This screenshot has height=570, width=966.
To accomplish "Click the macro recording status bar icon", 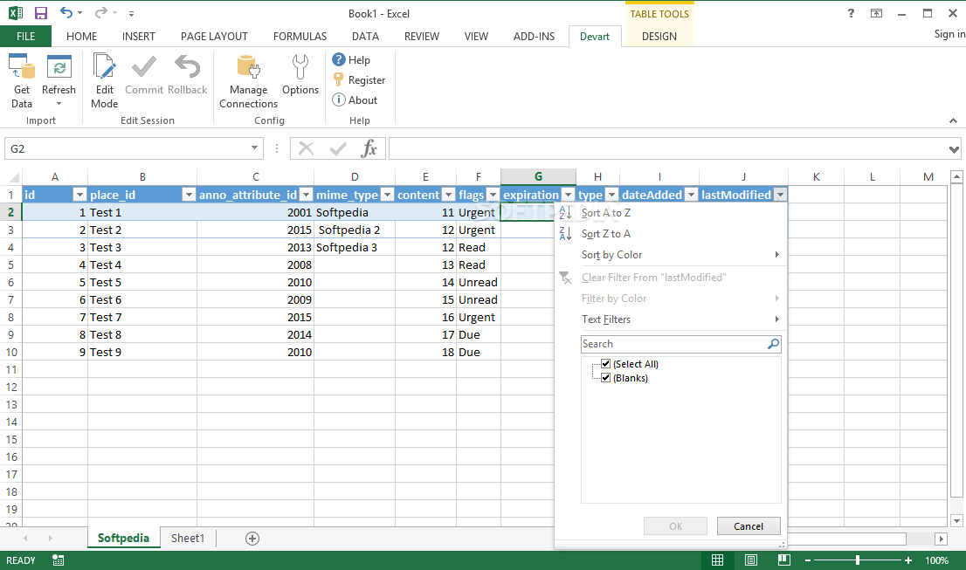I will point(58,560).
